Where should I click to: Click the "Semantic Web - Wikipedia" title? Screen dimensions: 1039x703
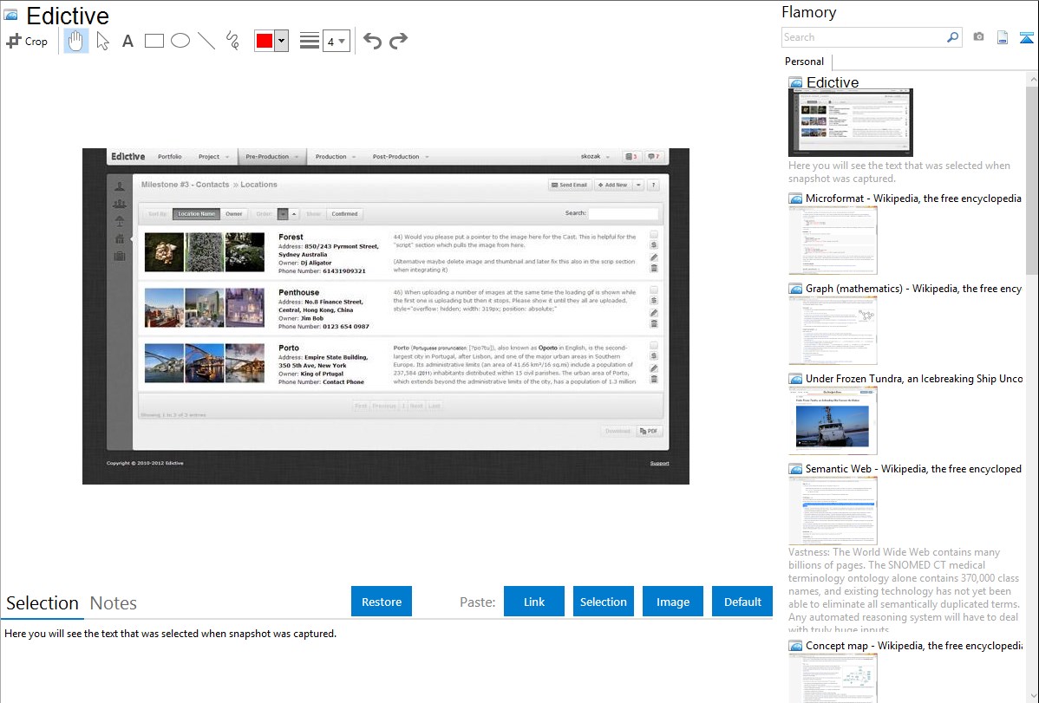(913, 468)
